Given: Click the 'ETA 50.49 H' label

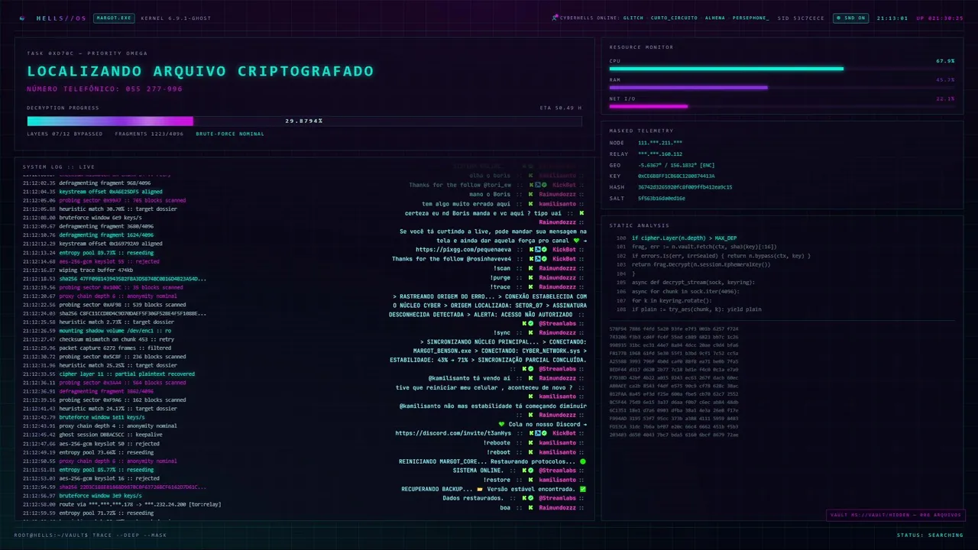Looking at the screenshot, I should (561, 108).
